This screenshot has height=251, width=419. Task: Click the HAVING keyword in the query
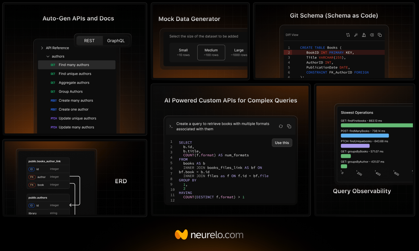[185, 193]
